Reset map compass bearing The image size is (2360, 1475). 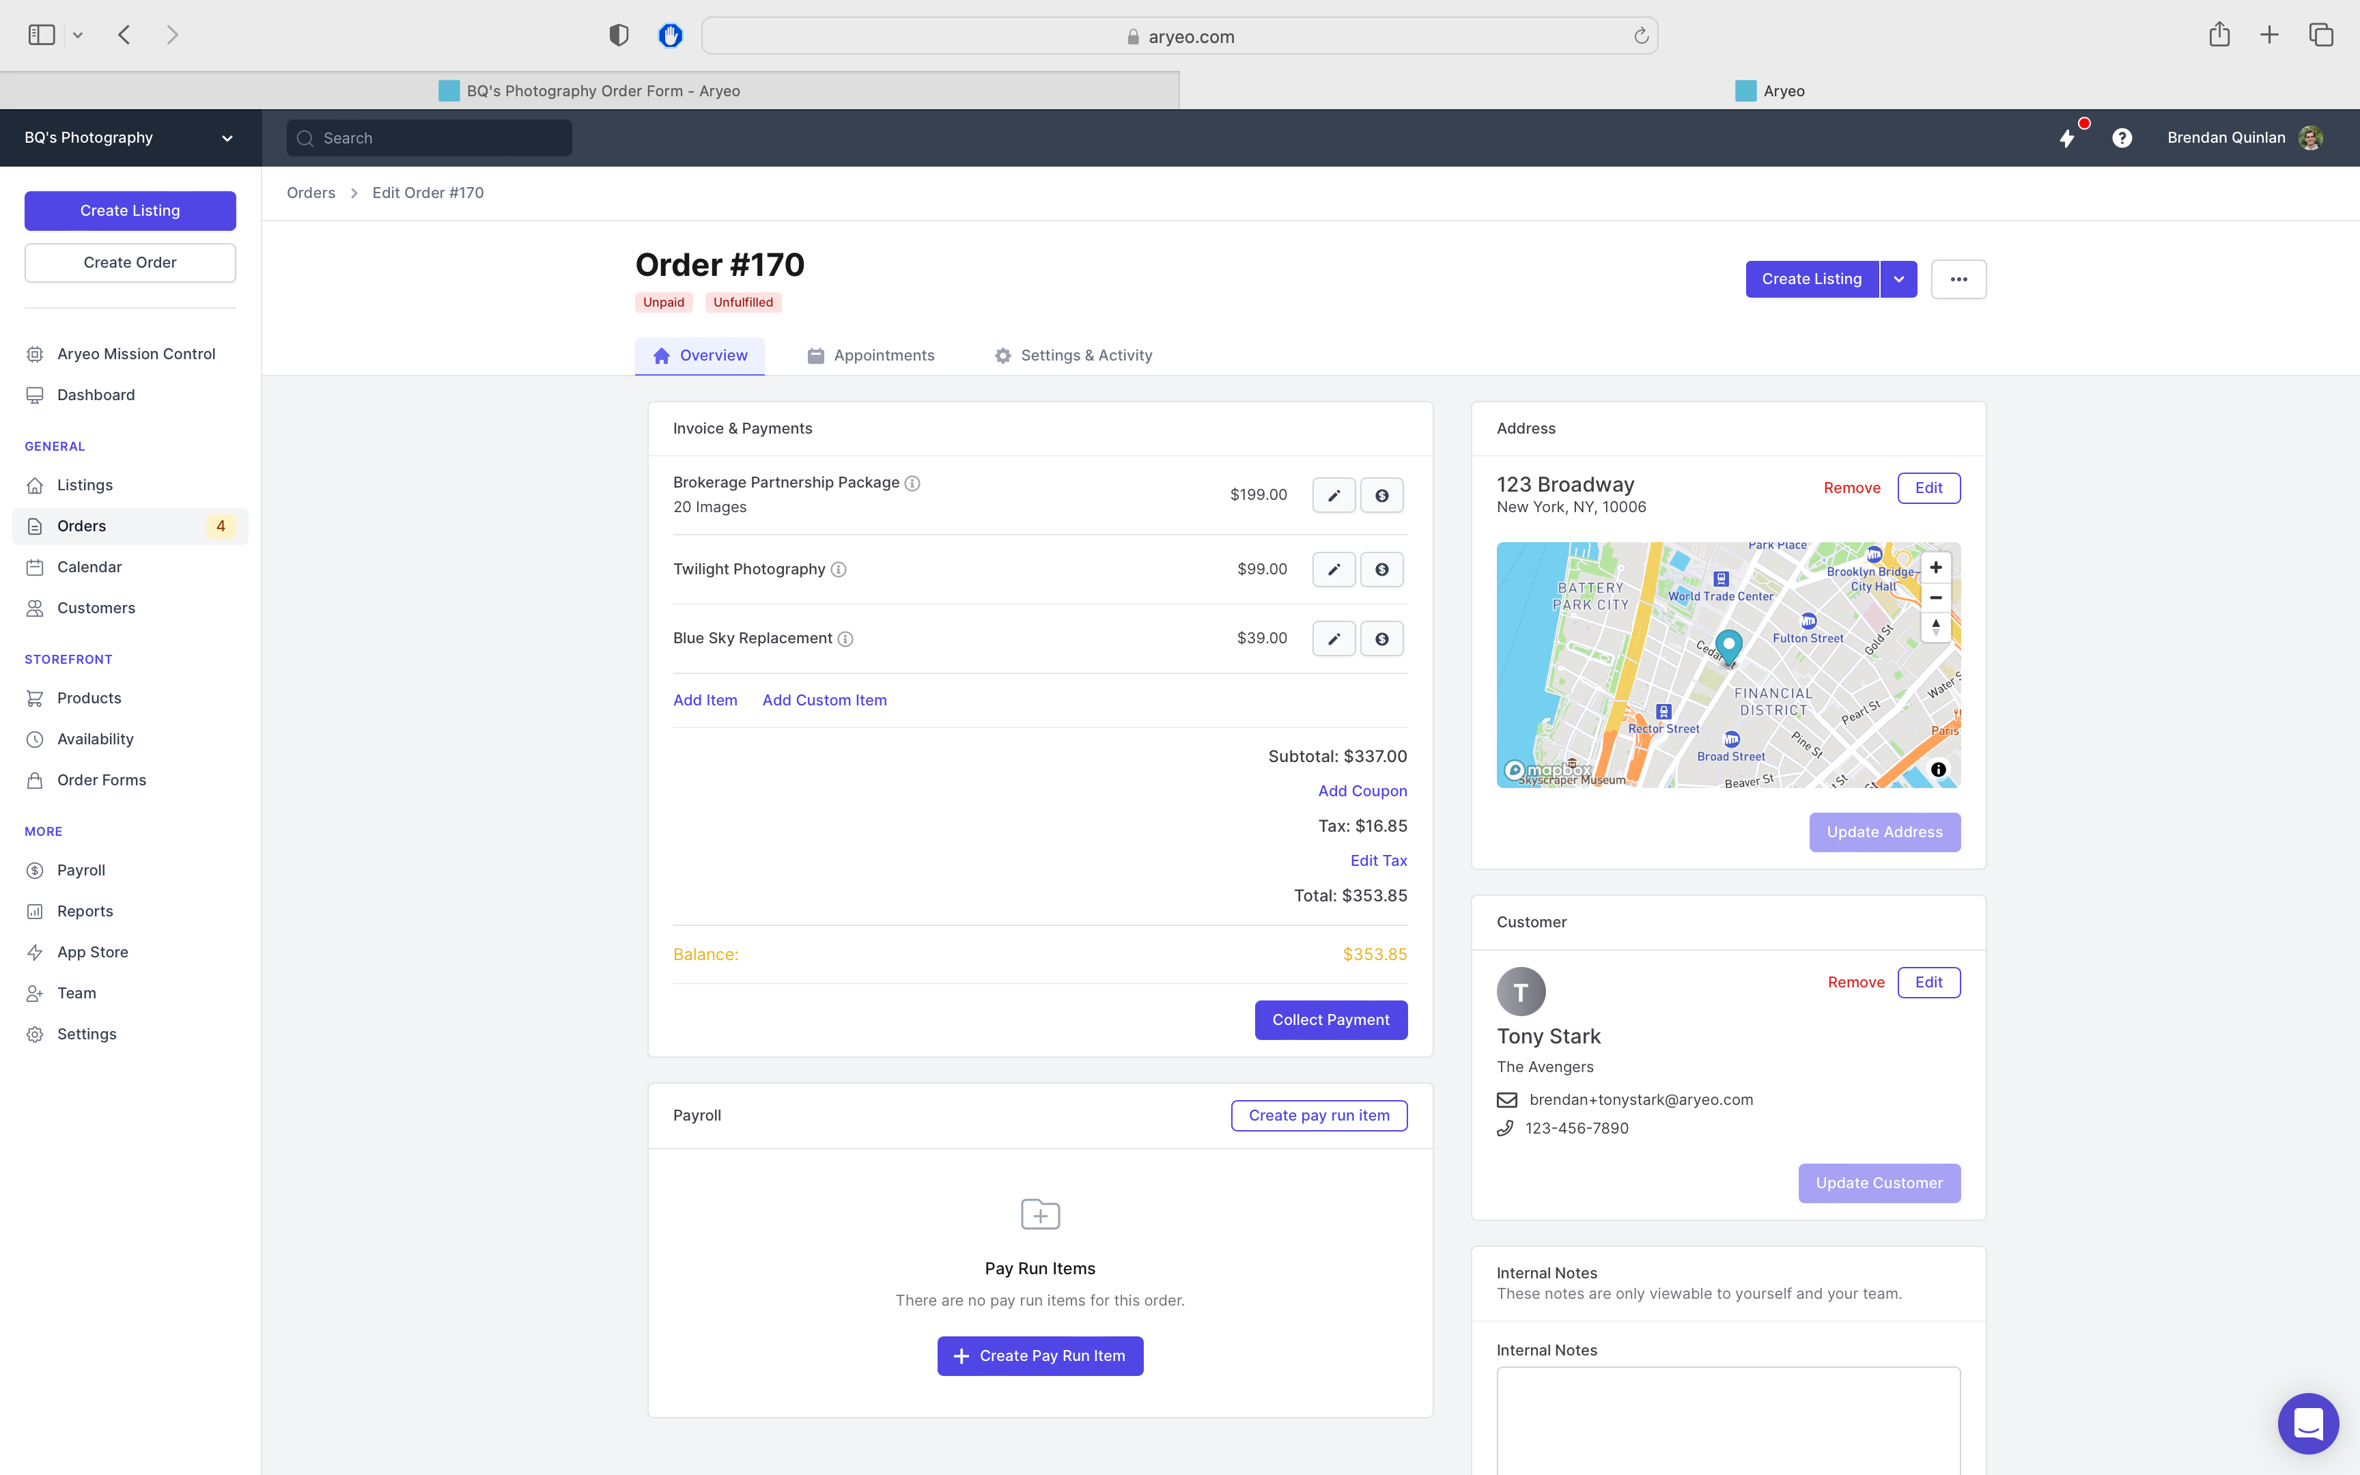(x=1935, y=628)
